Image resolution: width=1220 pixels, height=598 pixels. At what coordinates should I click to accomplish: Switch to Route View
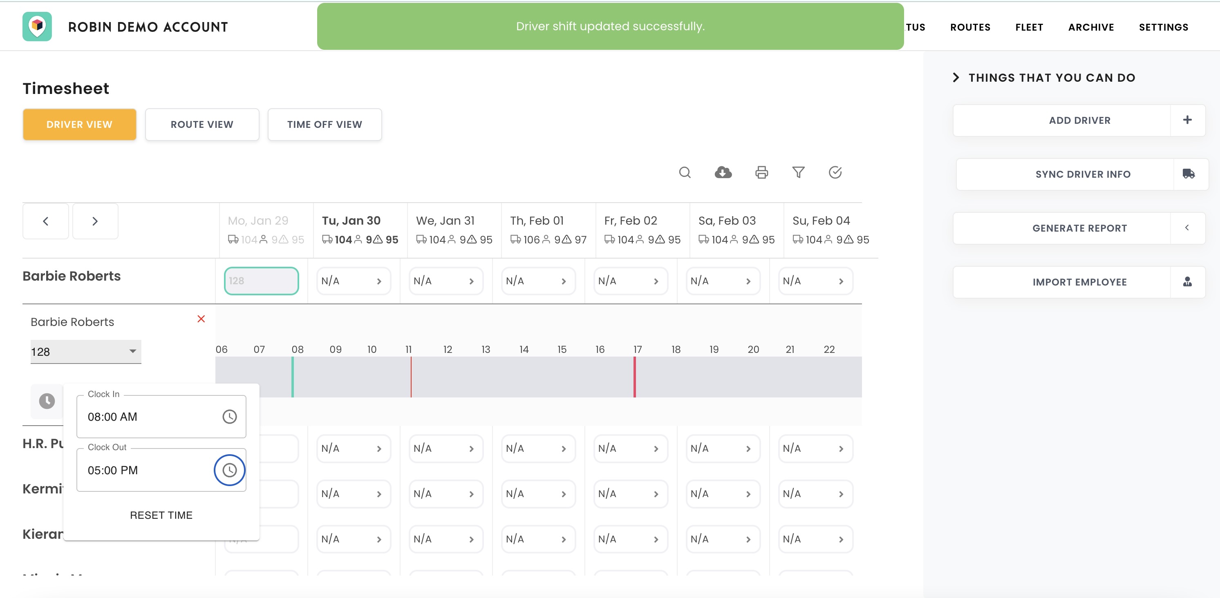point(202,124)
